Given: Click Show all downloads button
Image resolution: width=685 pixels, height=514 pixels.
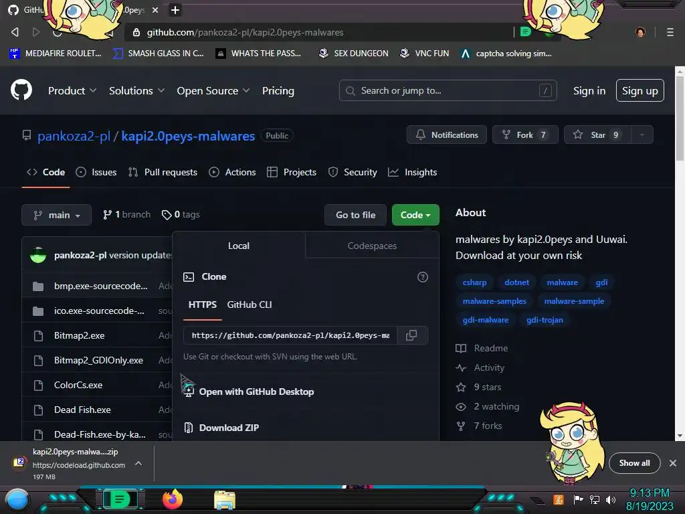Looking at the screenshot, I should tap(634, 463).
